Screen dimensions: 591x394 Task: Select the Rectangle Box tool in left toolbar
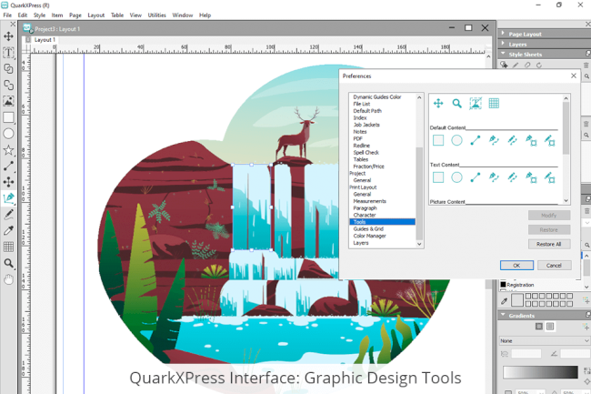coord(8,117)
